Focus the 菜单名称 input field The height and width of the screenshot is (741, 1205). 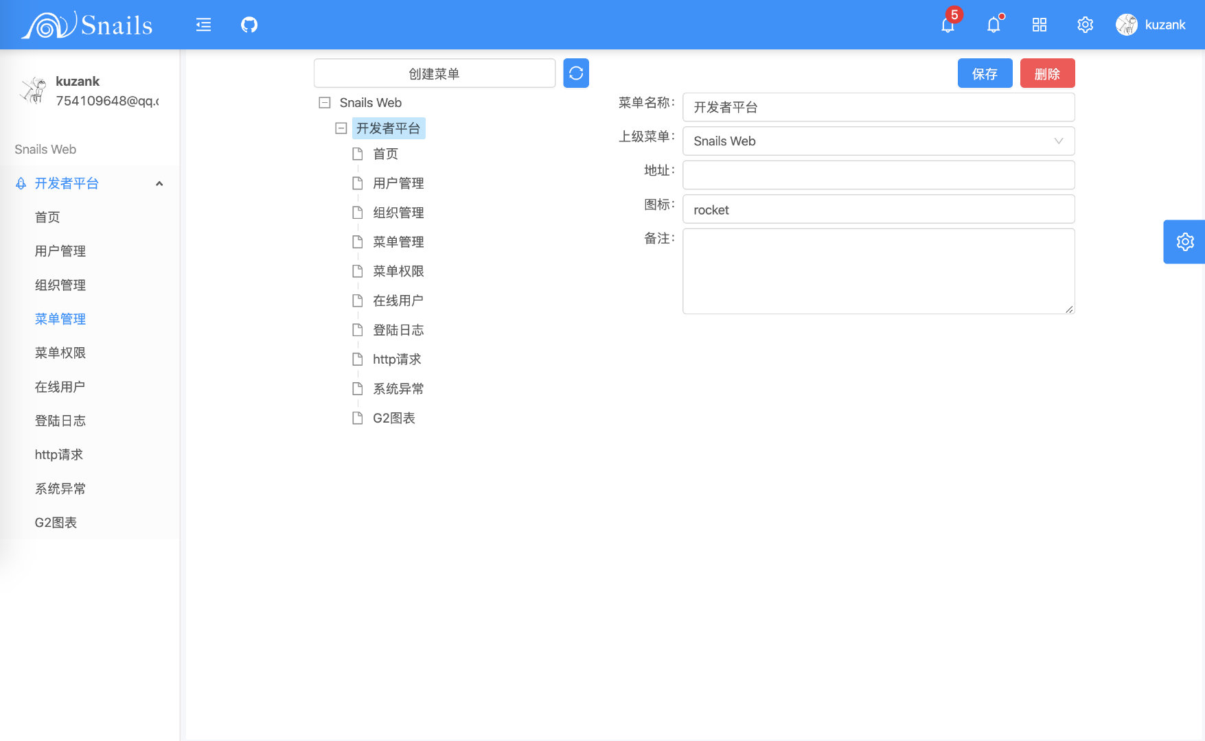[x=878, y=107]
